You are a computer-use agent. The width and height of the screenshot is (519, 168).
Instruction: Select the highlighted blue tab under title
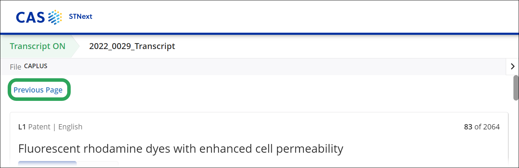click(x=47, y=163)
